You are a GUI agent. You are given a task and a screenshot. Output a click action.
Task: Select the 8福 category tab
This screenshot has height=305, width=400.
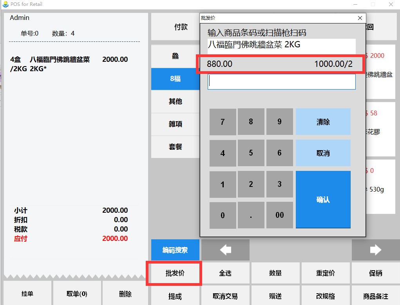point(175,79)
